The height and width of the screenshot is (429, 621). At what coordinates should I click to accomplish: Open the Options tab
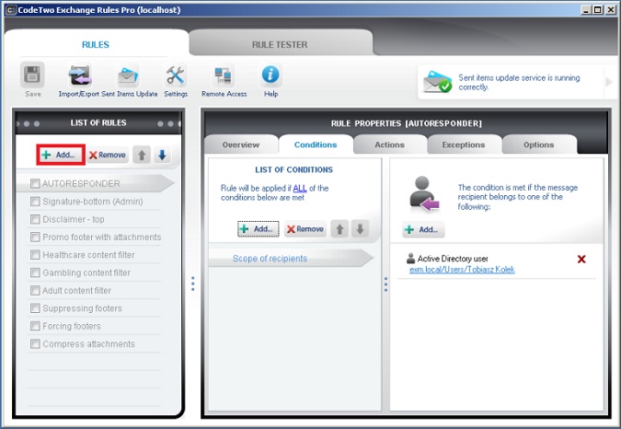[538, 145]
